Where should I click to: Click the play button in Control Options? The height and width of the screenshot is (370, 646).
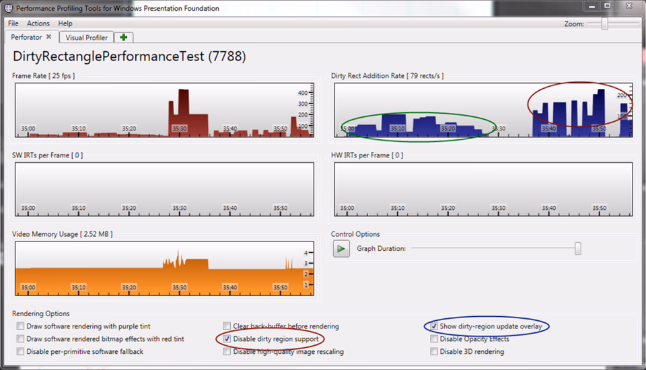(341, 248)
